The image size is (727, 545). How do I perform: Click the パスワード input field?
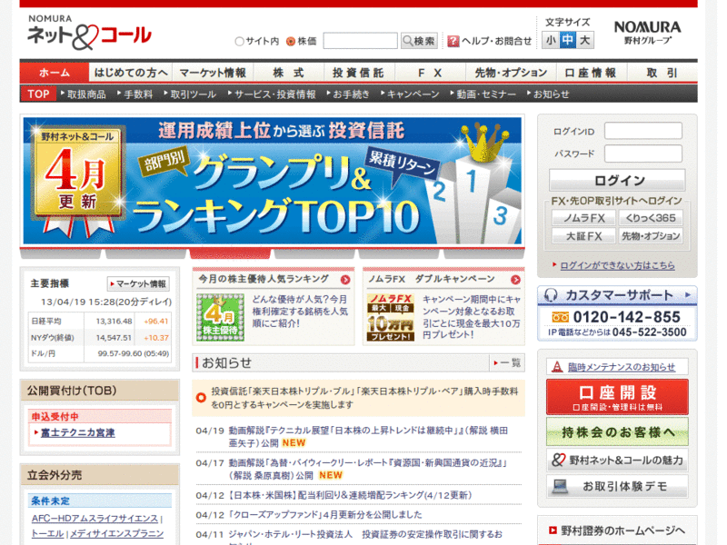(x=643, y=154)
